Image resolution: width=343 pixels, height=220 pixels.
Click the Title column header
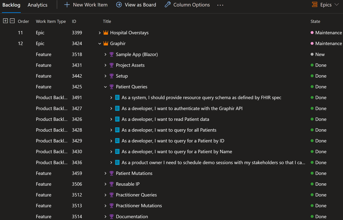(107, 21)
